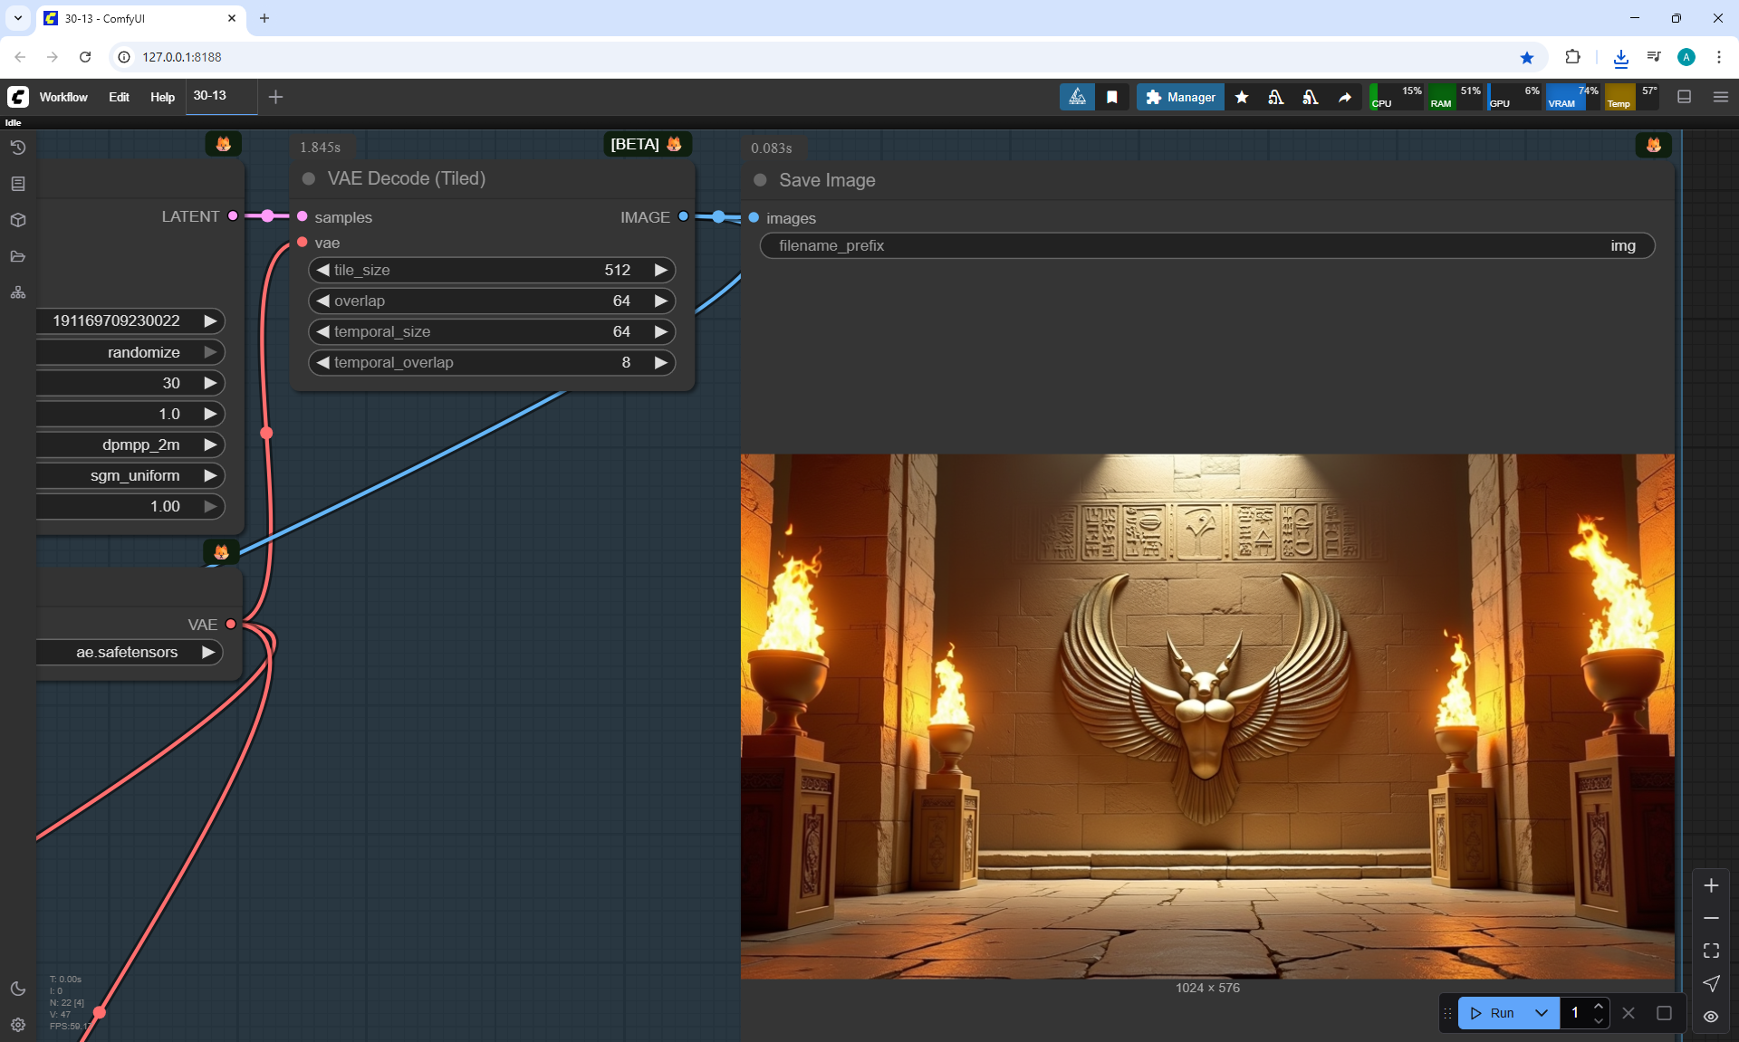Image resolution: width=1739 pixels, height=1042 pixels.
Task: Open the queue history sidebar icon
Action: 18,148
